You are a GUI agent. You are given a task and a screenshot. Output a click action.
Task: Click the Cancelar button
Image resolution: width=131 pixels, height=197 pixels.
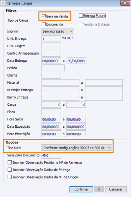(x=116, y=189)
